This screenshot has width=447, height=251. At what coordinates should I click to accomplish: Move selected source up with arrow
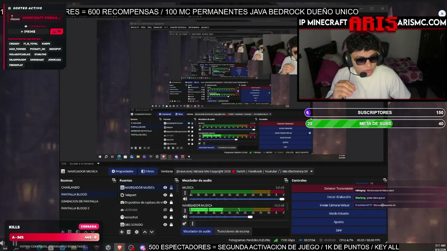click(x=145, y=232)
